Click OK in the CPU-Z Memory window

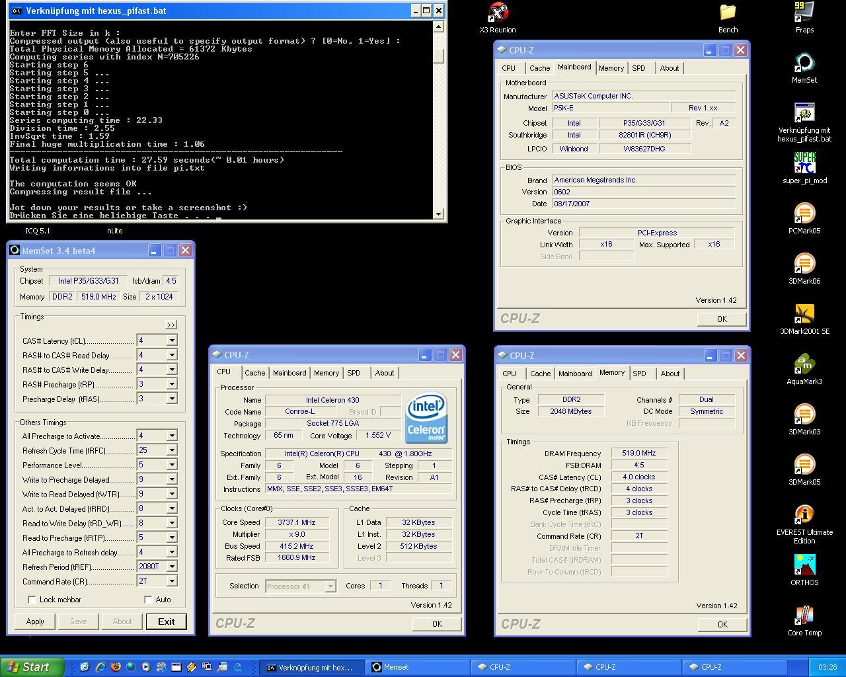click(x=722, y=624)
